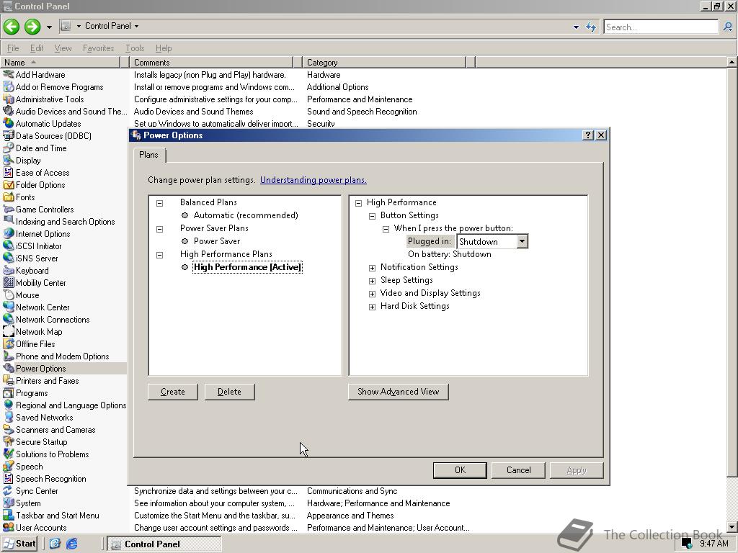Click the Automatic Updates shield icon

pos(8,123)
